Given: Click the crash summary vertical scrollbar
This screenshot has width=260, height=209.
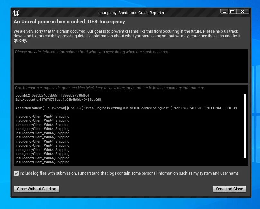Looking at the screenshot, I should click(245, 126).
